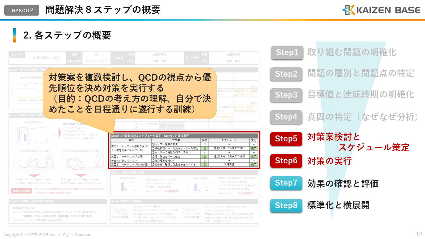Click schedule cell 追加1月末、3月末まで検証

(x=229, y=157)
